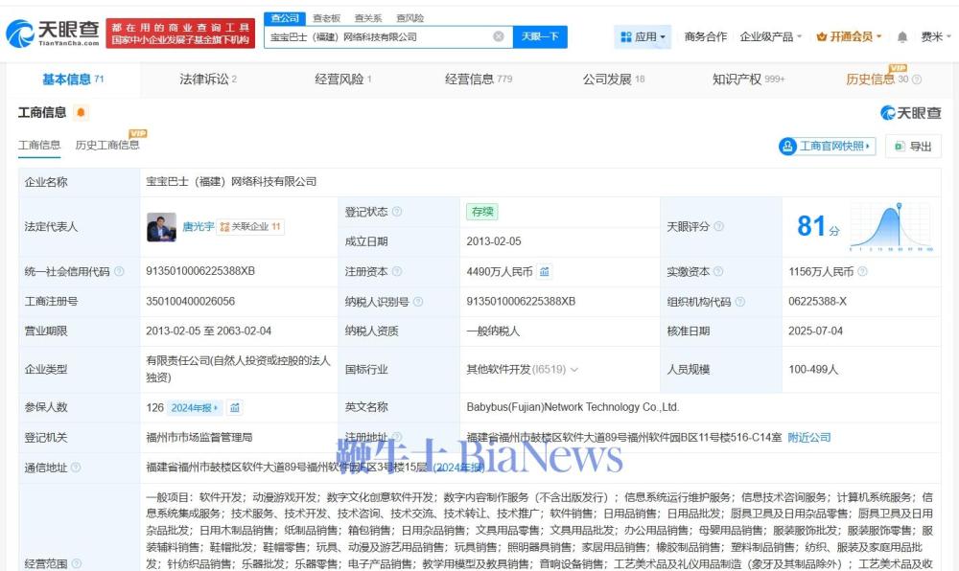Open the 附近公司 nearby companies link

(808, 438)
